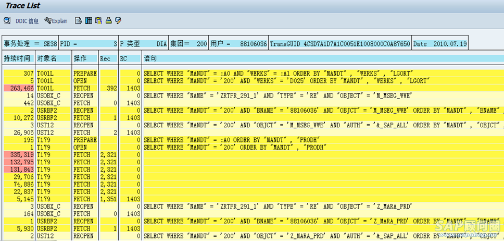The height and width of the screenshot is (241, 504).
Task: Click the magnifier display details icon
Action: pyautogui.click(x=7, y=21)
